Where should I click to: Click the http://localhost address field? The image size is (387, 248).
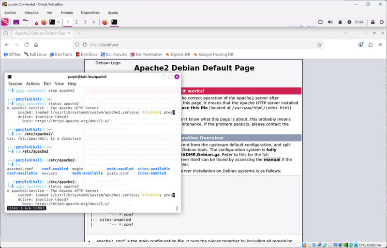tap(197, 44)
